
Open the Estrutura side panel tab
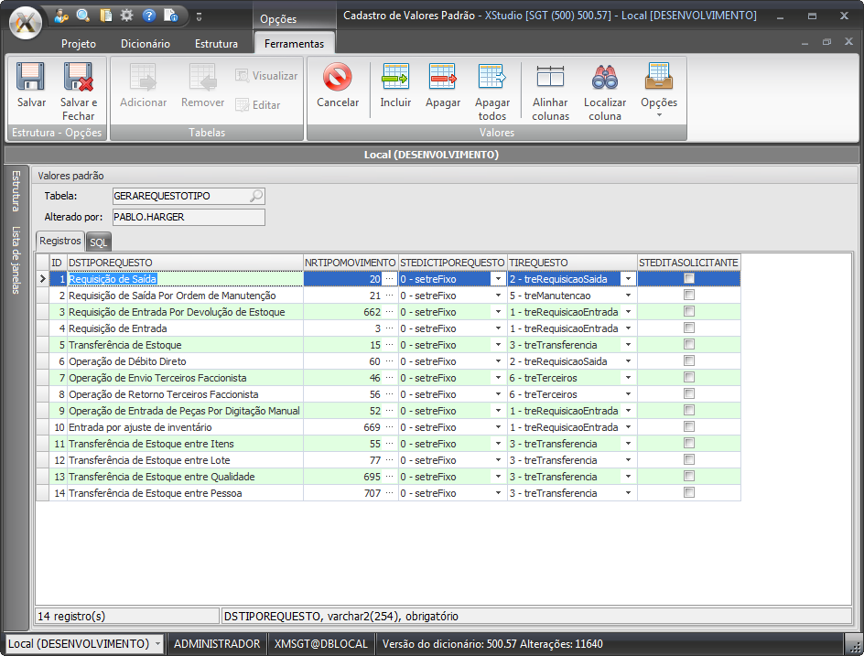click(x=16, y=191)
